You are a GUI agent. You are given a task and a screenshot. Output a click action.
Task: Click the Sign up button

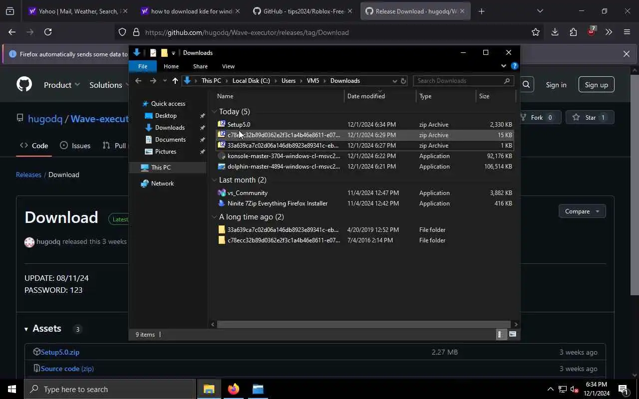pos(596,85)
